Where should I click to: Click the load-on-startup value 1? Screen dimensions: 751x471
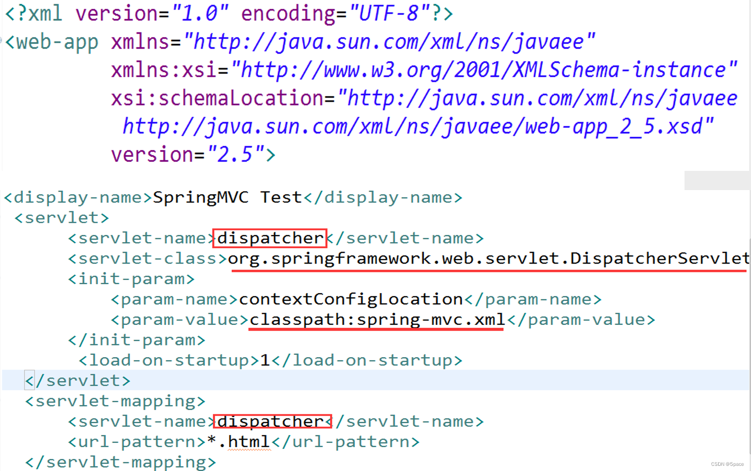[x=265, y=361]
